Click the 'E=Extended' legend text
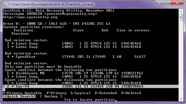The image size is (186, 104). pyautogui.click(x=106, y=93)
